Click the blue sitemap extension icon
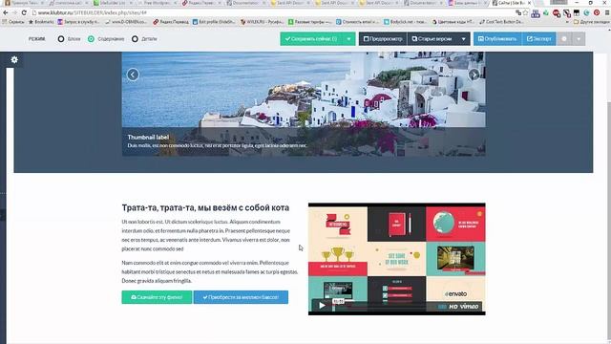611x344 pixels. point(536,13)
